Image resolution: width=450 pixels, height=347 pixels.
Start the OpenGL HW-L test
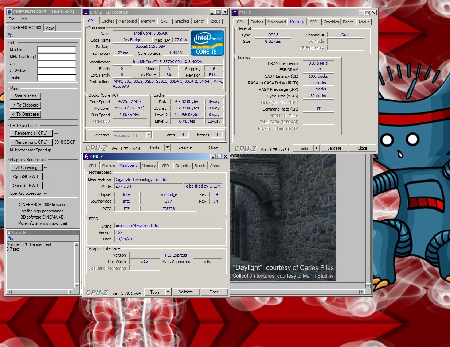26,186
